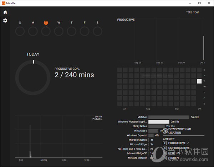Select the Friday day label

85,23
